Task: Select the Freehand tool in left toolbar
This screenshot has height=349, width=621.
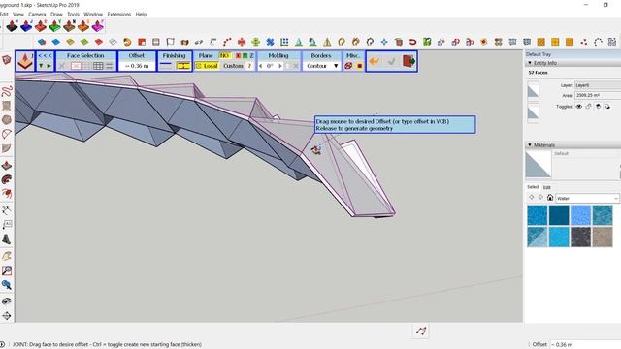Action: pyautogui.click(x=7, y=92)
